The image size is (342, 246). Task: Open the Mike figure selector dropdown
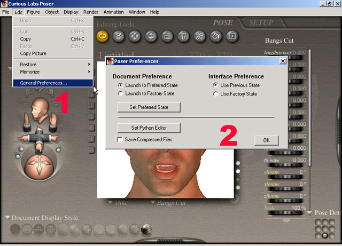(x=118, y=203)
